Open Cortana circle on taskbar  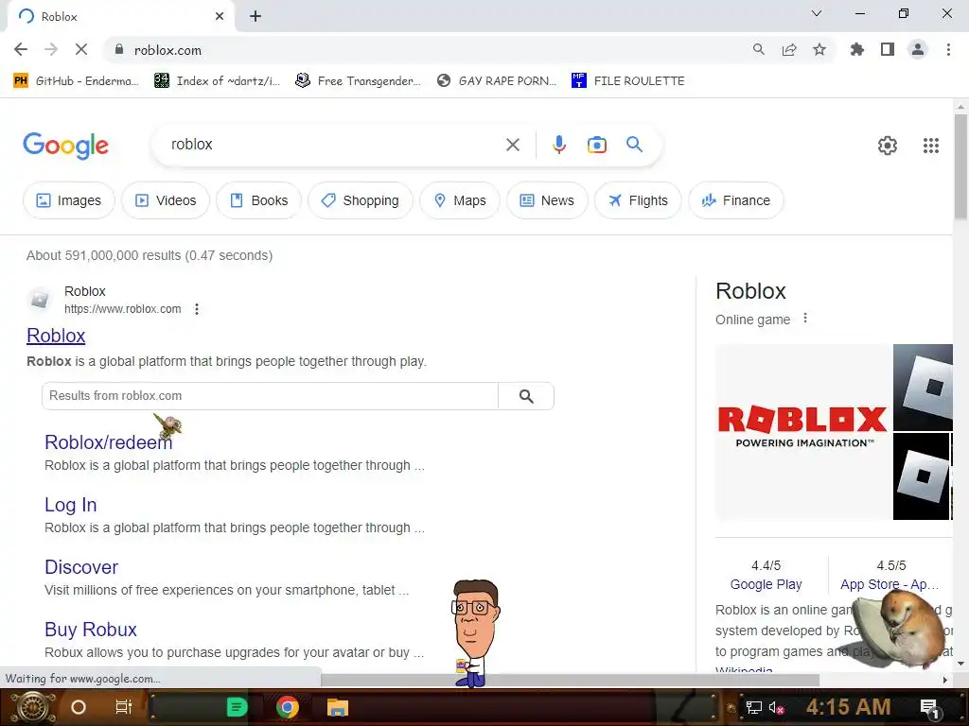(79, 707)
